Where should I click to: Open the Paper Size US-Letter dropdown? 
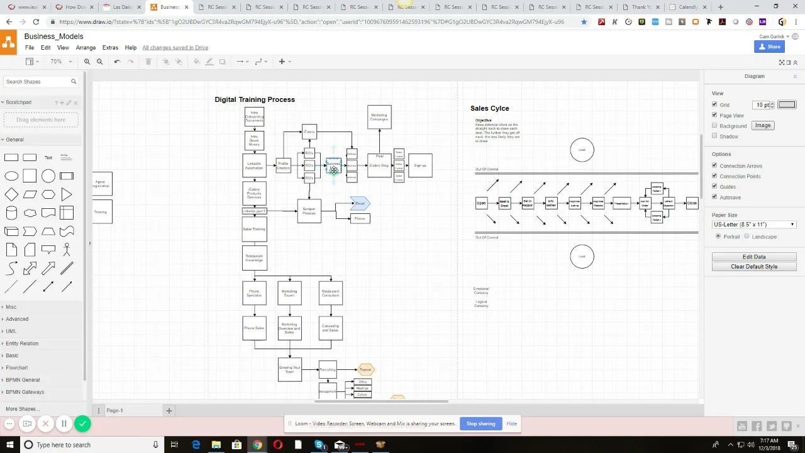pos(754,225)
